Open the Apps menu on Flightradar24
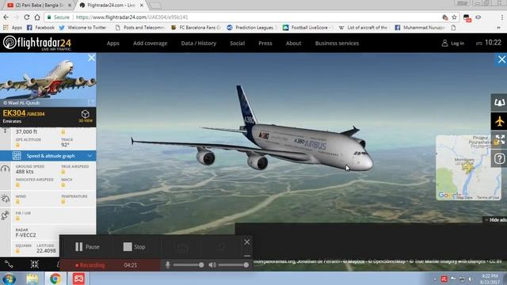Screen dimensions: 507x285 [112, 44]
